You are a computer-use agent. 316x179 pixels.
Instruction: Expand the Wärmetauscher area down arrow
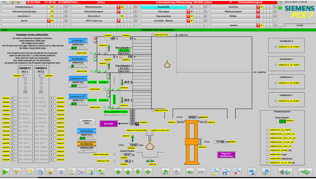(136, 7)
